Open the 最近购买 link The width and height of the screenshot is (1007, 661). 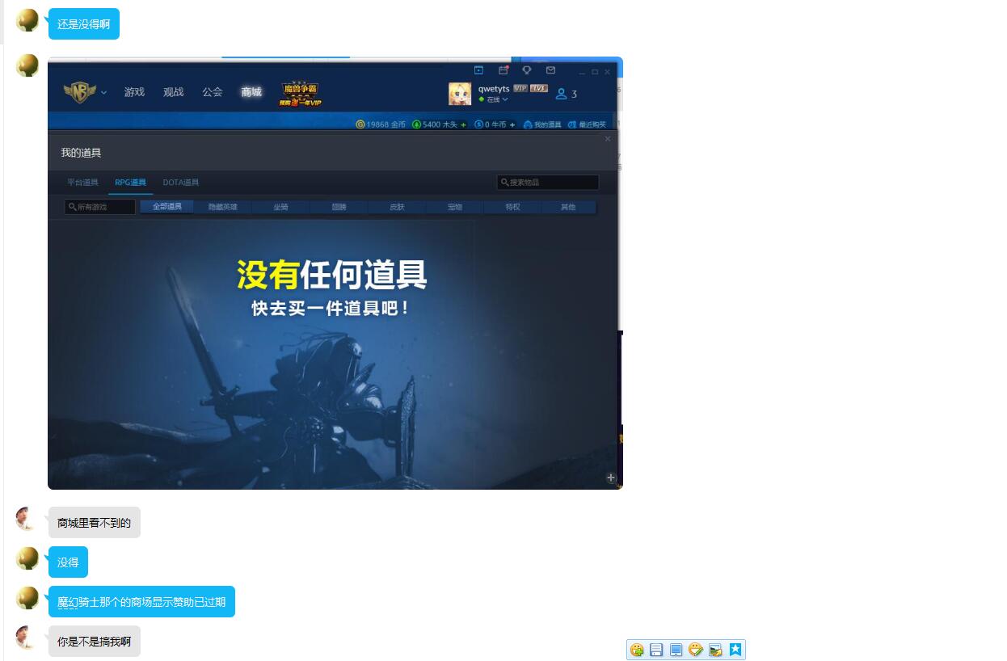point(587,124)
